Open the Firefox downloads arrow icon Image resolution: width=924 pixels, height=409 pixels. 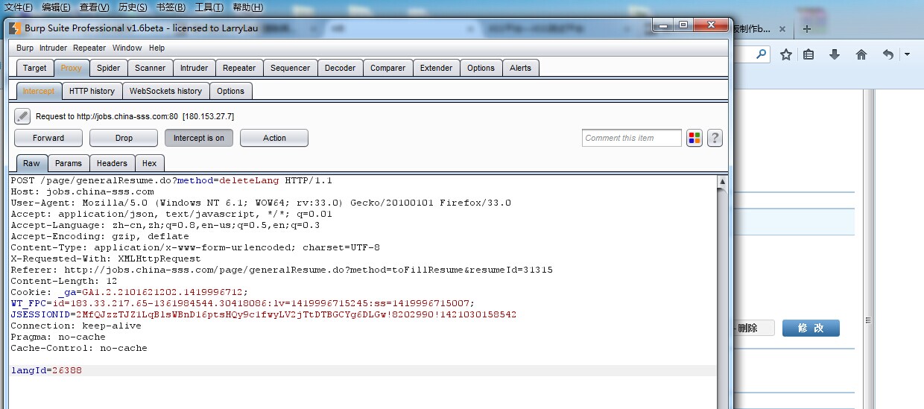835,54
